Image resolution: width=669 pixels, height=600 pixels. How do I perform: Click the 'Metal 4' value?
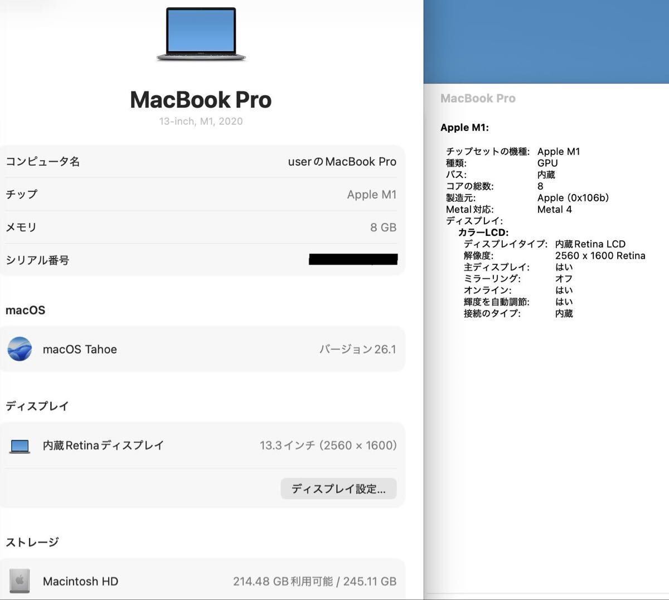tap(555, 209)
